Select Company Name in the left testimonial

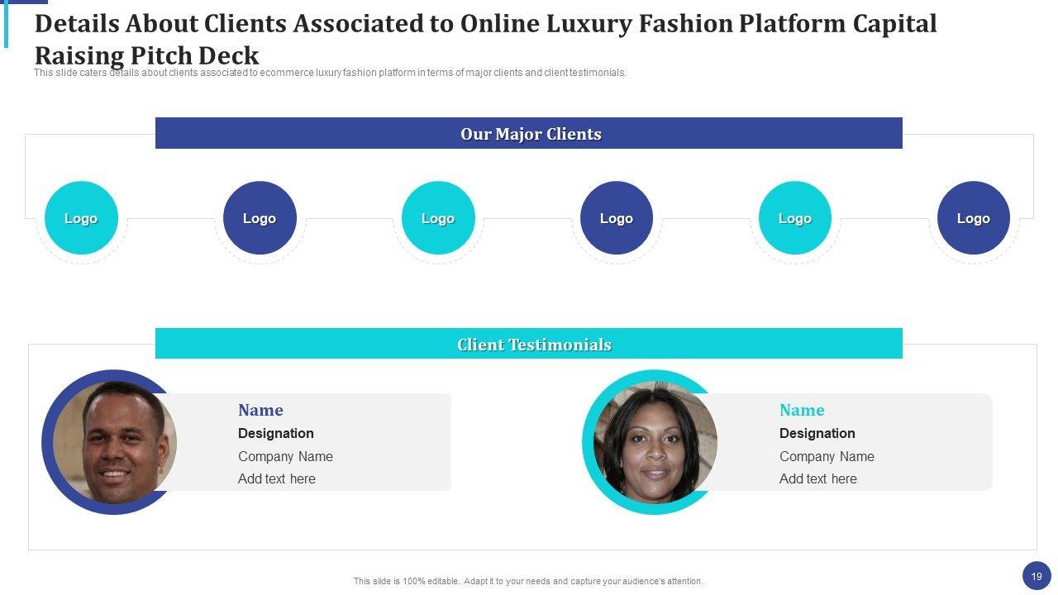[x=285, y=456]
